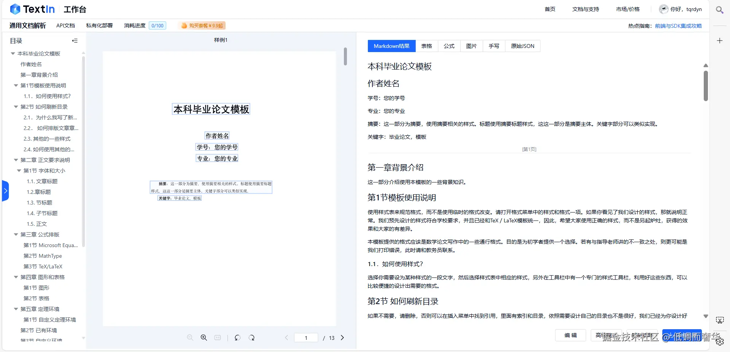Select 1.1. 文章标题 in the outline
Viewport: 730px width, 352px height.
(x=42, y=181)
